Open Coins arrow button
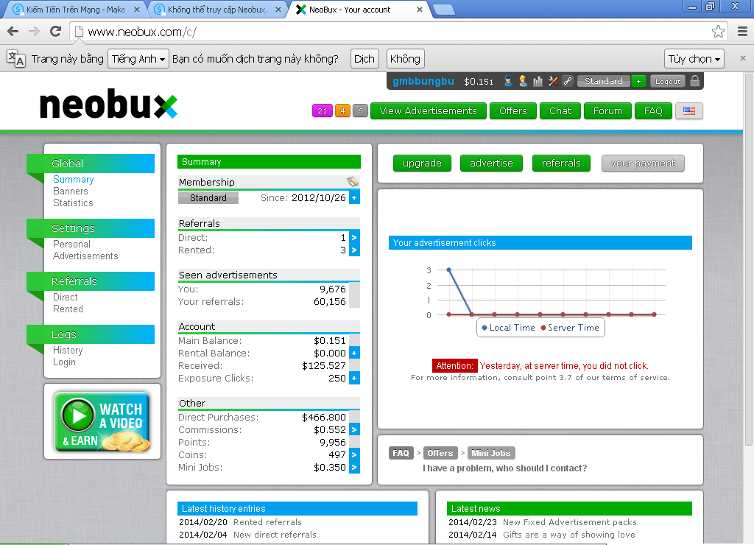Image resolution: width=754 pixels, height=545 pixels. click(x=354, y=454)
